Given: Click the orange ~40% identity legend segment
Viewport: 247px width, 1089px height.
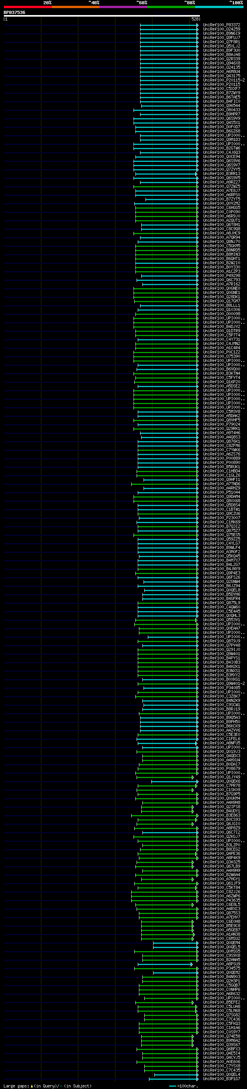Looking at the screenshot, I should tap(76, 7).
